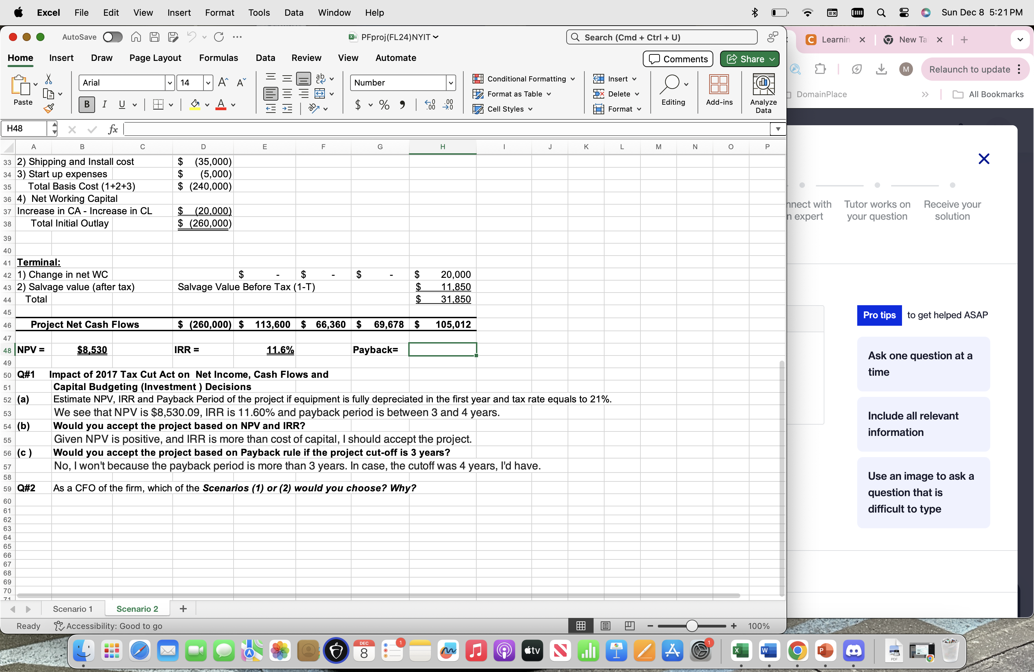Switch to the Formulas ribbon tab
Viewport: 1034px width, 672px height.
[219, 58]
